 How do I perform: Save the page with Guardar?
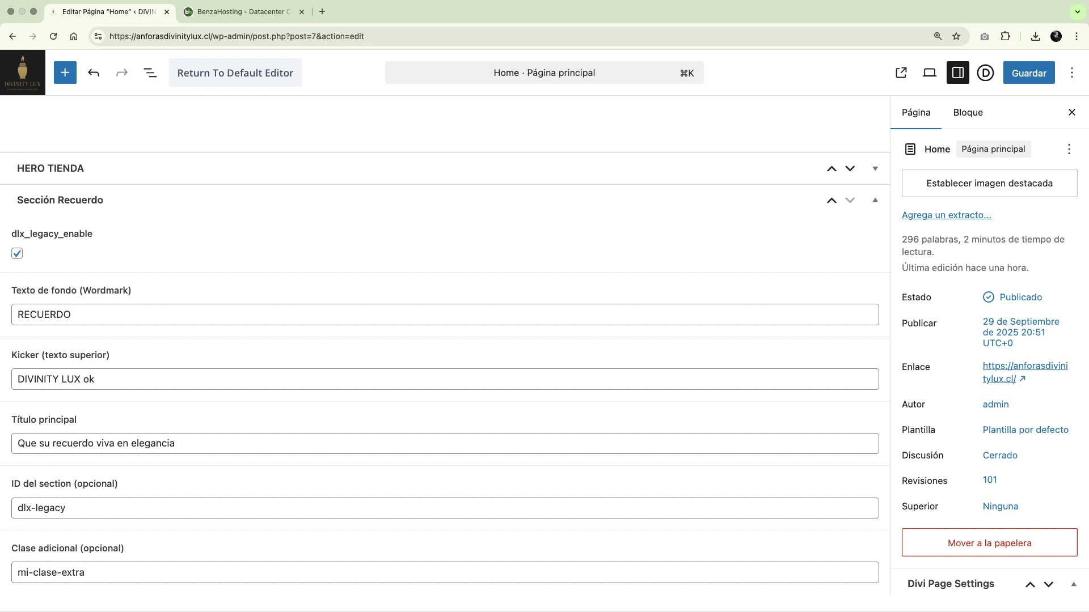[x=1029, y=73]
